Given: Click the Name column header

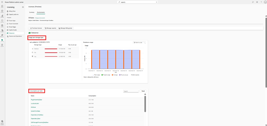Looking at the screenshot, I should 33,96.
